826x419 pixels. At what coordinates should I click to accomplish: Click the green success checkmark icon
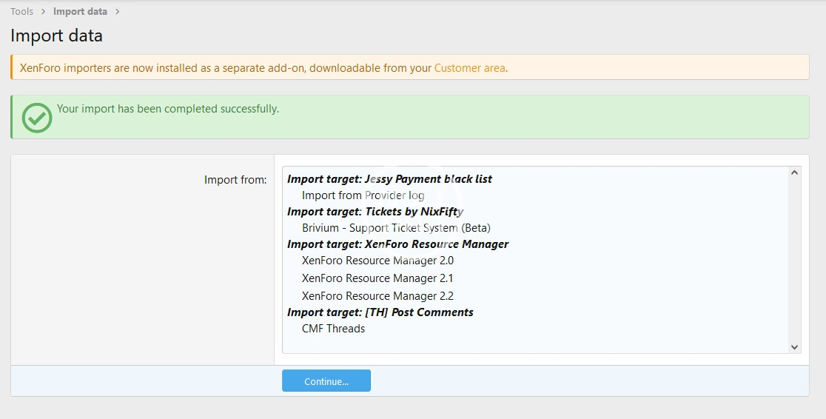pyautogui.click(x=37, y=118)
